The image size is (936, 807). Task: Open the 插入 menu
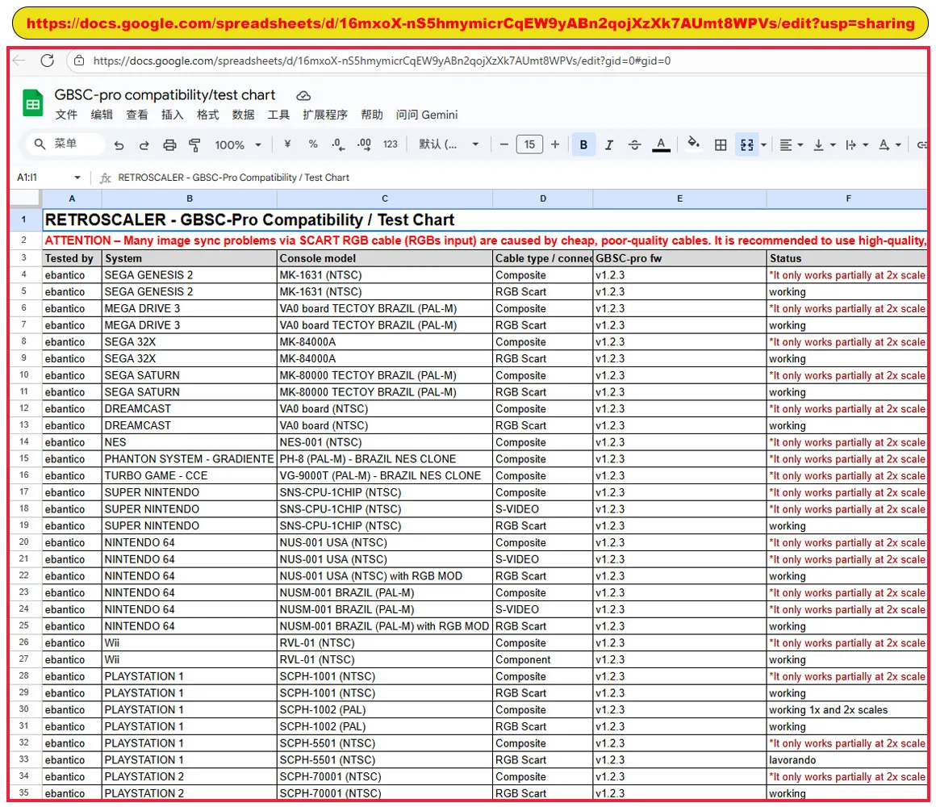click(x=172, y=115)
